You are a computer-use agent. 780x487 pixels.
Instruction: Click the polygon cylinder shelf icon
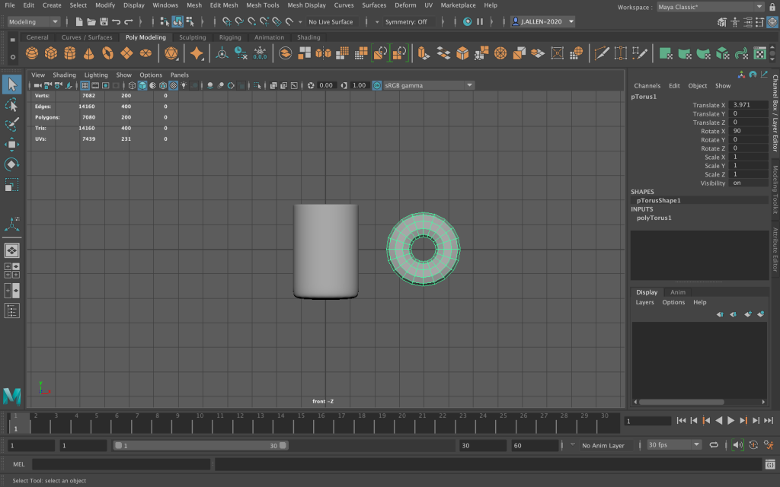click(70, 53)
